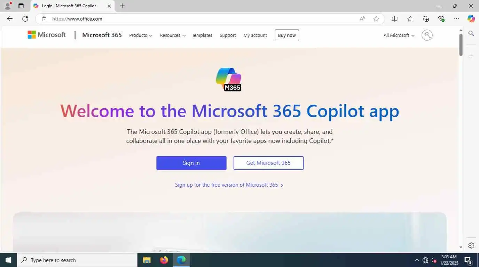Image resolution: width=479 pixels, height=267 pixels.
Task: Open sidebar settings gear icon
Action: [x=471, y=245]
